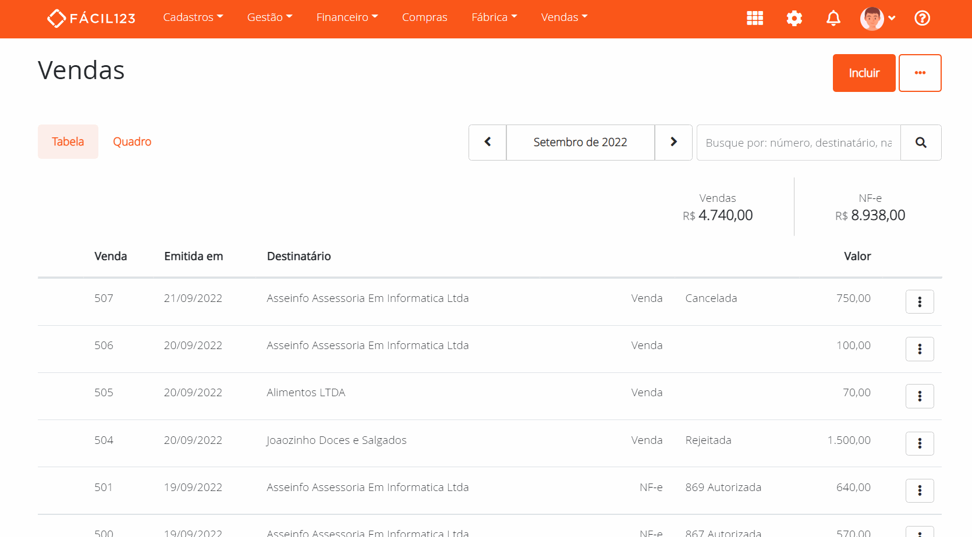972x537 pixels.
Task: Open the Compras menu item
Action: (x=424, y=17)
